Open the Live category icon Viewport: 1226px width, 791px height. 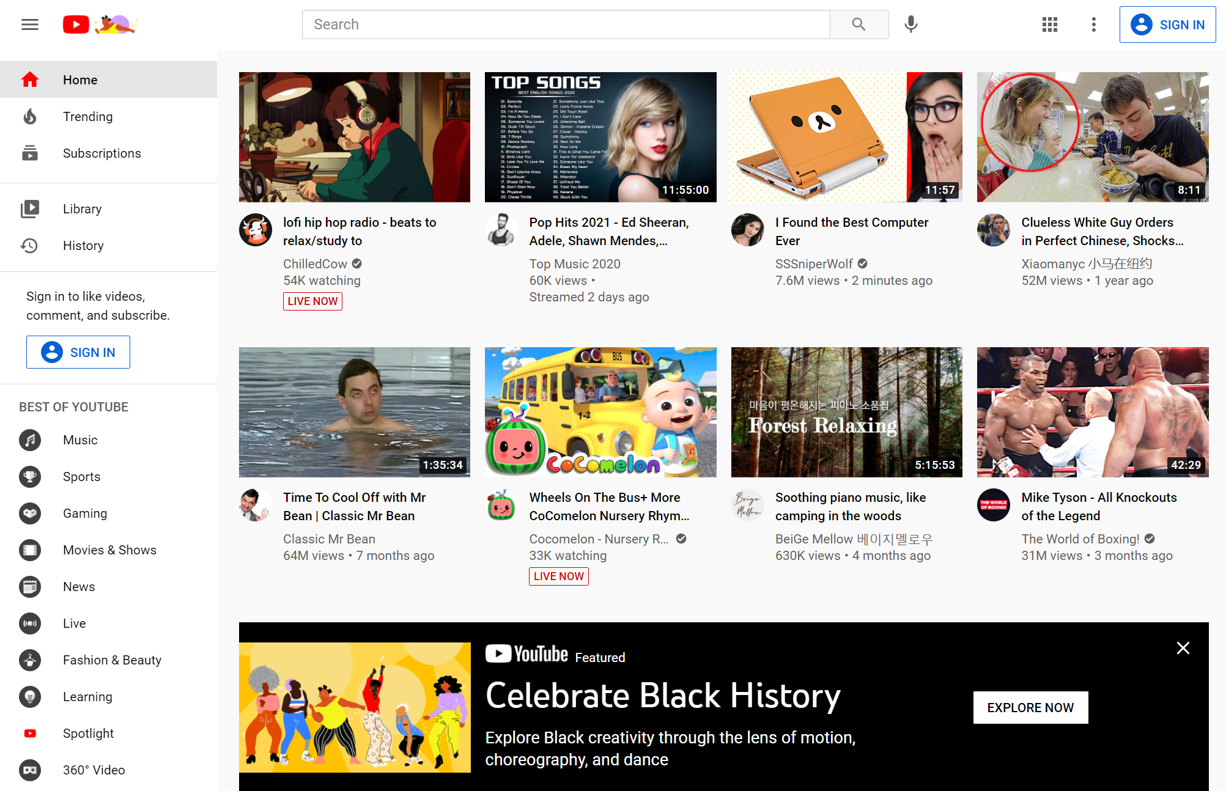pyautogui.click(x=30, y=624)
